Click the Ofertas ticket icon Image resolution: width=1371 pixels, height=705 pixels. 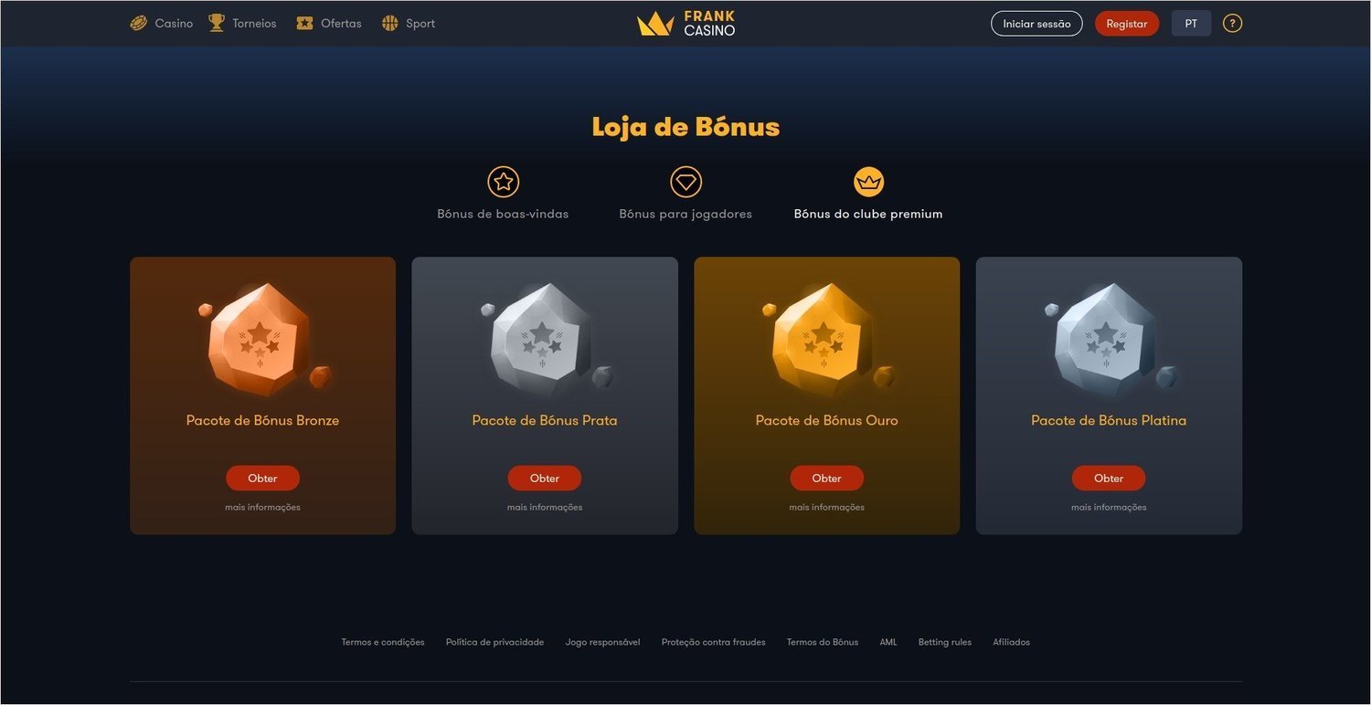click(304, 23)
